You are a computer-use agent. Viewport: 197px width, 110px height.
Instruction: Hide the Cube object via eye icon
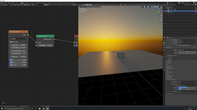pos(196,11)
